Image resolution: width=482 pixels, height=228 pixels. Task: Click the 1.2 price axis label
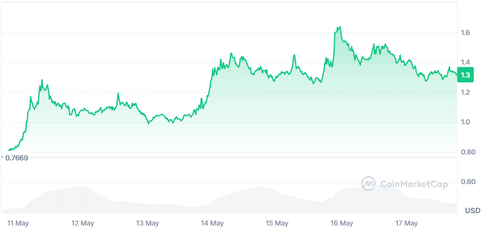point(465,93)
